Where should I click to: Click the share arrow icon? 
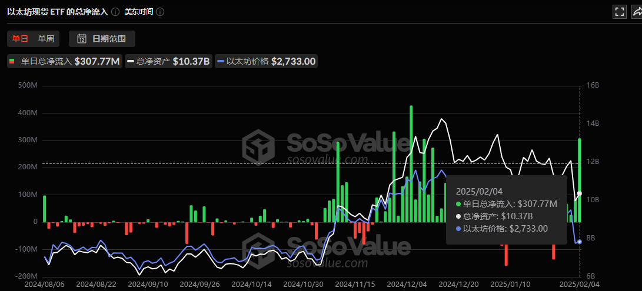coord(637,12)
